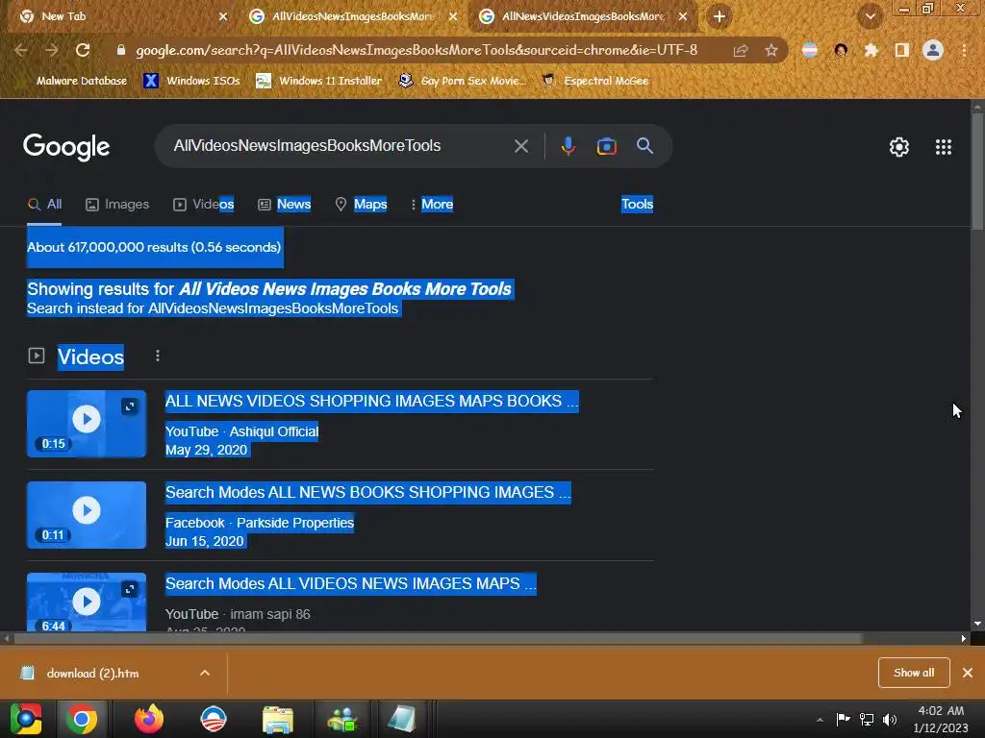The width and height of the screenshot is (985, 738).
Task: Start voice search with the microphone icon
Action: point(568,146)
